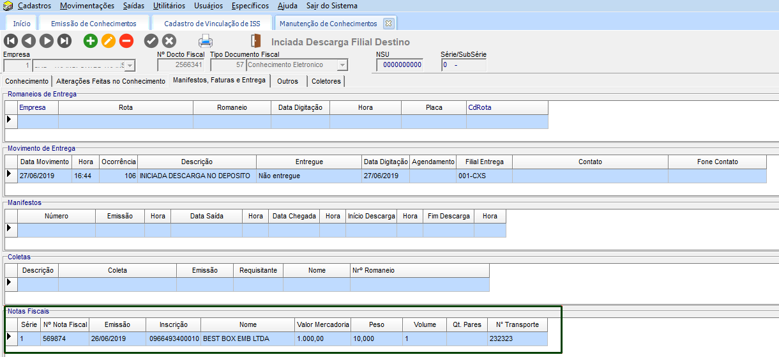The width and height of the screenshot is (779, 357).
Task: Expand the Empresa dropdown
Action: pyautogui.click(x=130, y=65)
